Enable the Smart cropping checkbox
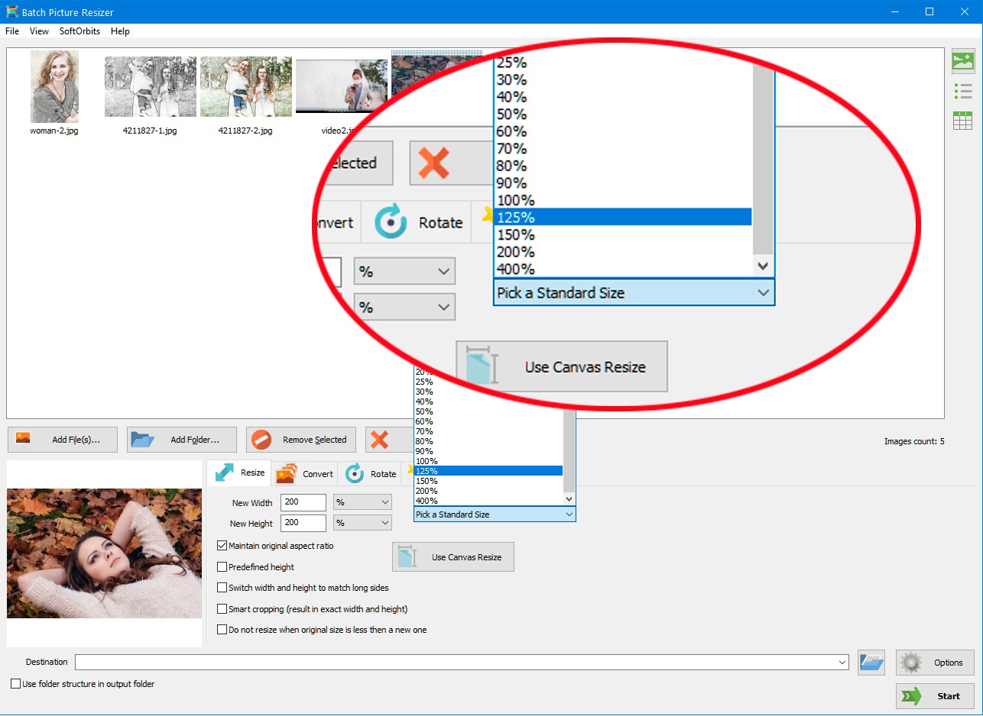The image size is (983, 716). [x=222, y=609]
